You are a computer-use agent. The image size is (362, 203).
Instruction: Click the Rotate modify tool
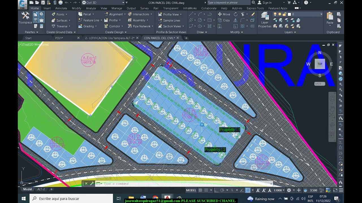pos(236,14)
